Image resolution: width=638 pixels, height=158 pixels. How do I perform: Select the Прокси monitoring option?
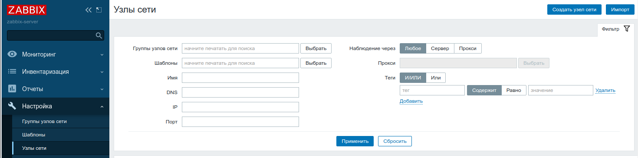[x=468, y=49]
